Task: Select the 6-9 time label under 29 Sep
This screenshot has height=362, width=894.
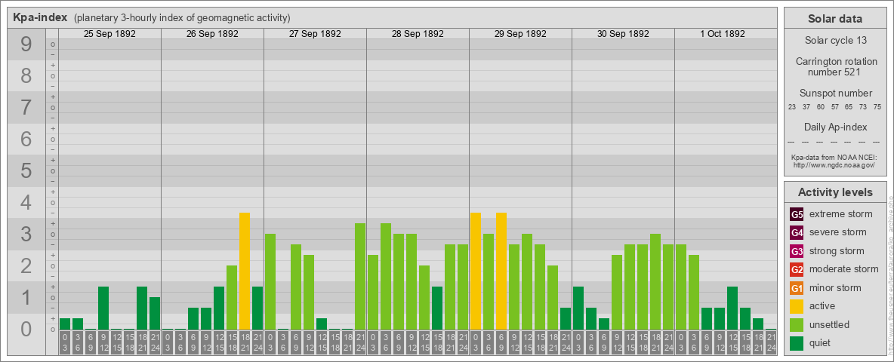Action: [501, 342]
